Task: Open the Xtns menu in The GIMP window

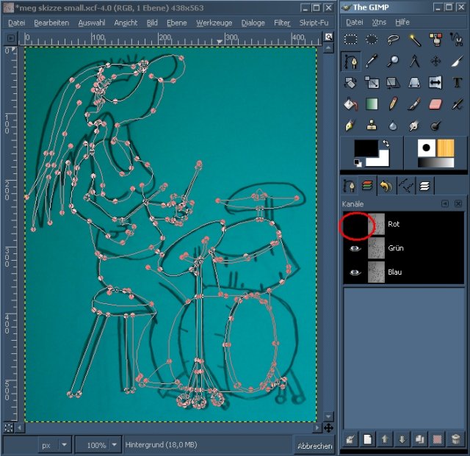Action: (x=379, y=22)
